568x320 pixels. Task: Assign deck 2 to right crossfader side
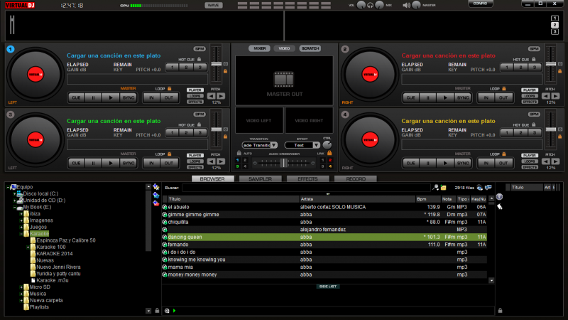pyautogui.click(x=330, y=160)
